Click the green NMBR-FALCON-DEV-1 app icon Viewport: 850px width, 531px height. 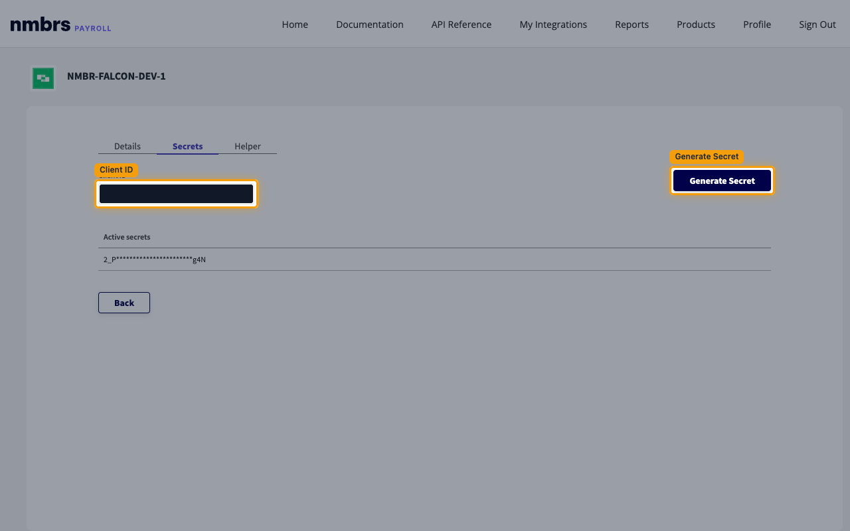click(43, 78)
